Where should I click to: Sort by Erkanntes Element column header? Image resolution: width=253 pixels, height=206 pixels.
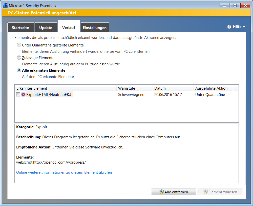click(66, 88)
